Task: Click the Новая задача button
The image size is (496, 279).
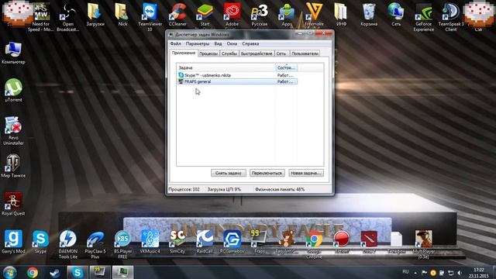Action: click(x=306, y=173)
